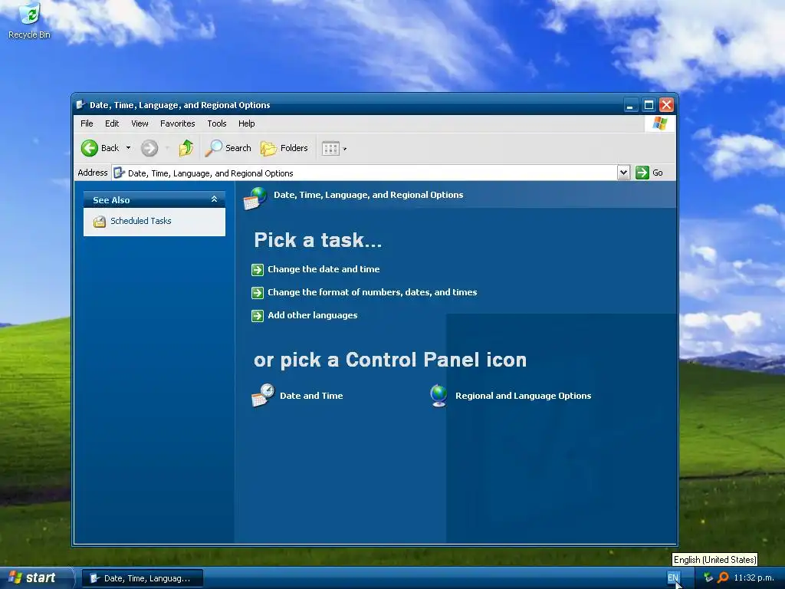
Task: Open Regional and Language Options text link
Action: 523,396
